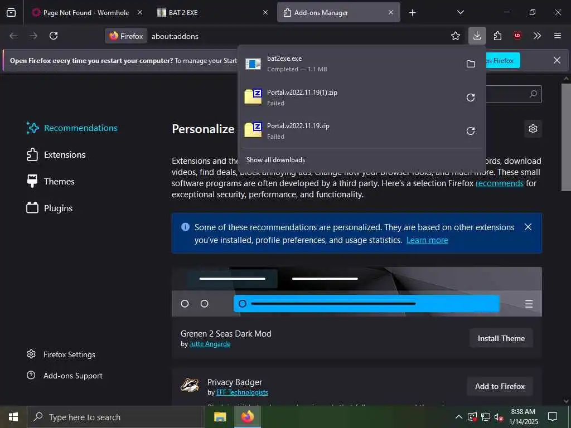Bookmark this page with the star icon

click(x=455, y=36)
